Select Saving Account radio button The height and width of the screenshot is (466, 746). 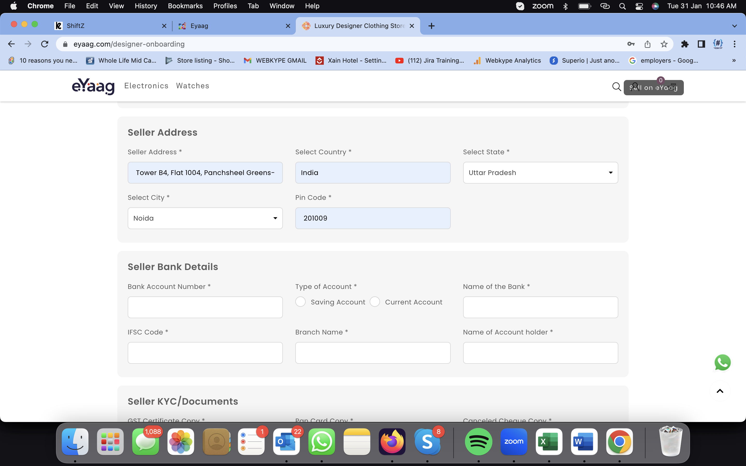pos(300,302)
